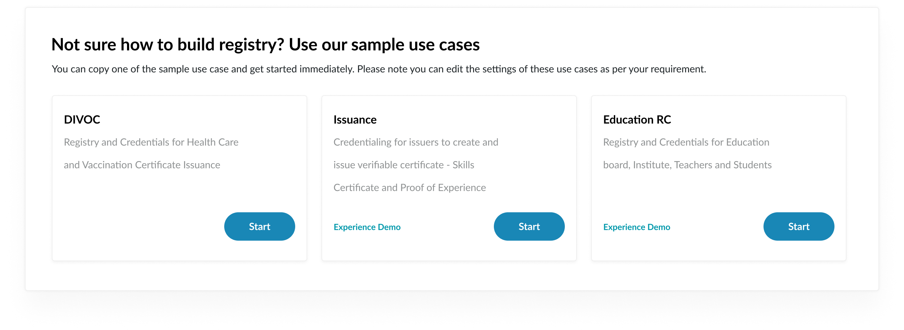The image size is (904, 330).
Task: Click 'Registry and Credentials for Education' text
Action: point(686,142)
